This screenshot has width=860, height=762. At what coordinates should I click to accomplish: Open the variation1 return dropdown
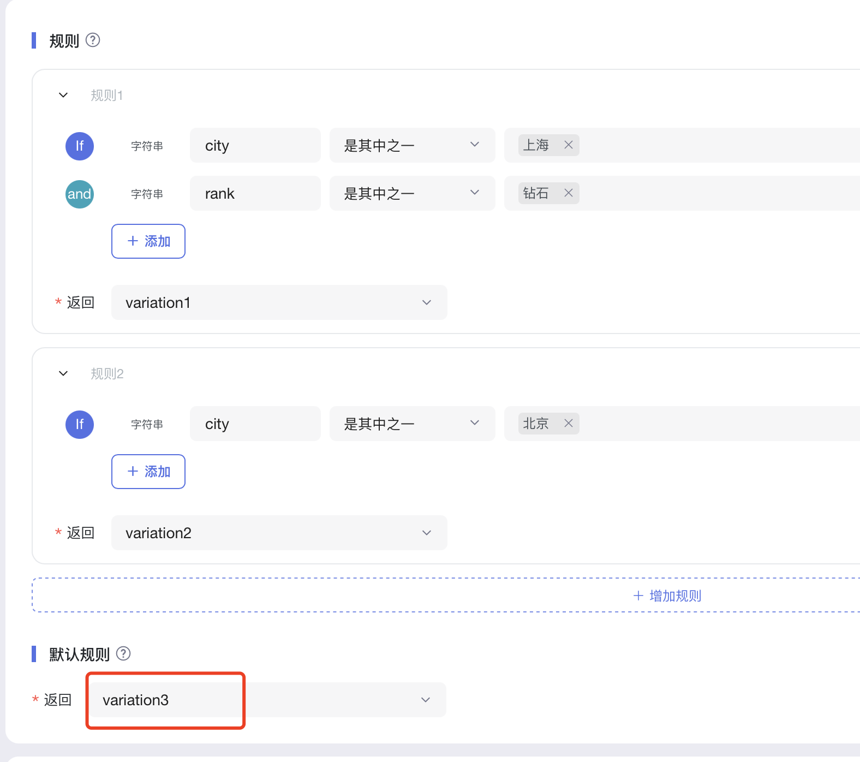tap(279, 302)
